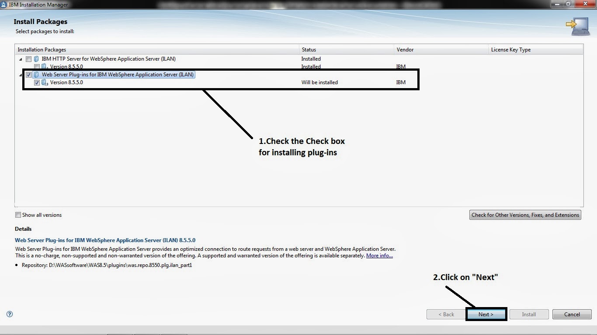Click the Version 8.5.5.0 icon under IBM HTTP Server
The width and height of the screenshot is (597, 335).
44,66
